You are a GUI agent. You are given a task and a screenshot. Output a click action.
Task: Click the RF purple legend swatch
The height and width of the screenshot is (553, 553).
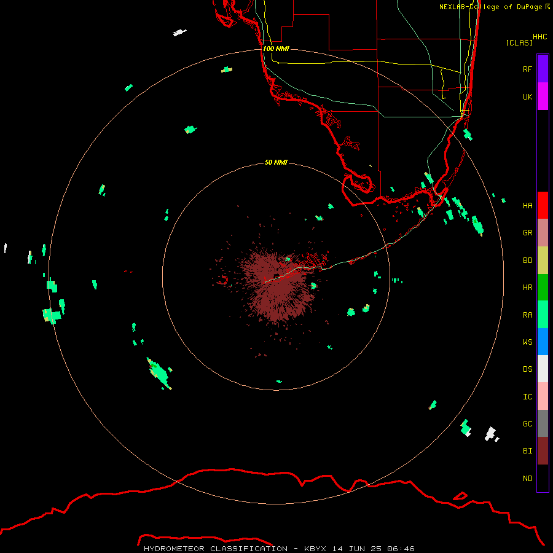543,69
